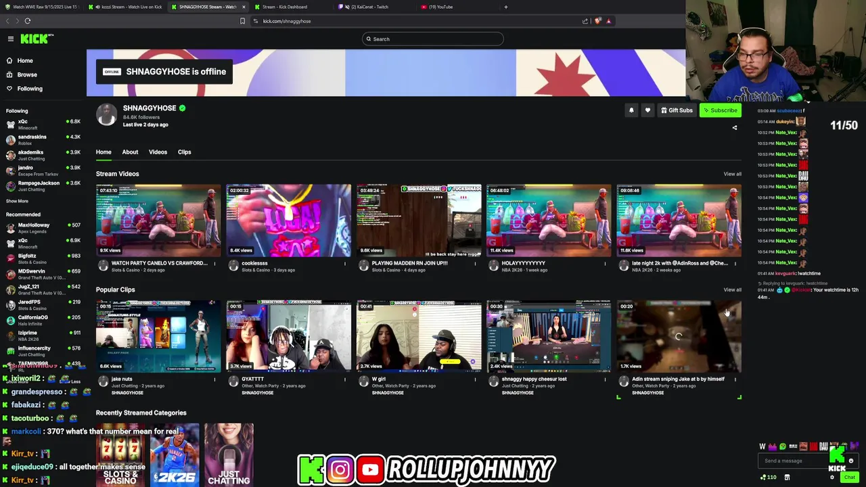Viewport: 866px width, 487px height.
Task: Click the share icon in the address bar
Action: 585,21
